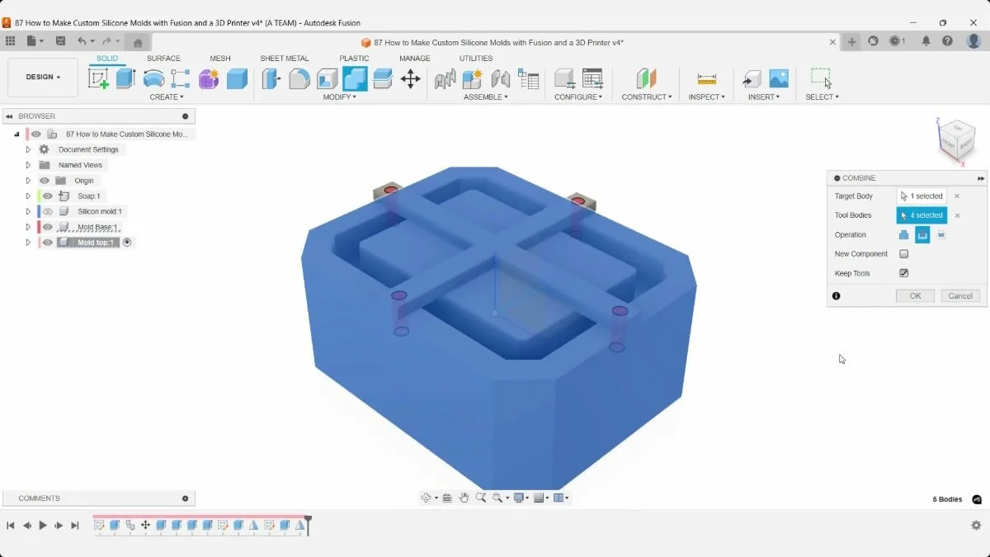This screenshot has height=557, width=990.
Task: Switch to the UTILITIES tab
Action: [476, 59]
